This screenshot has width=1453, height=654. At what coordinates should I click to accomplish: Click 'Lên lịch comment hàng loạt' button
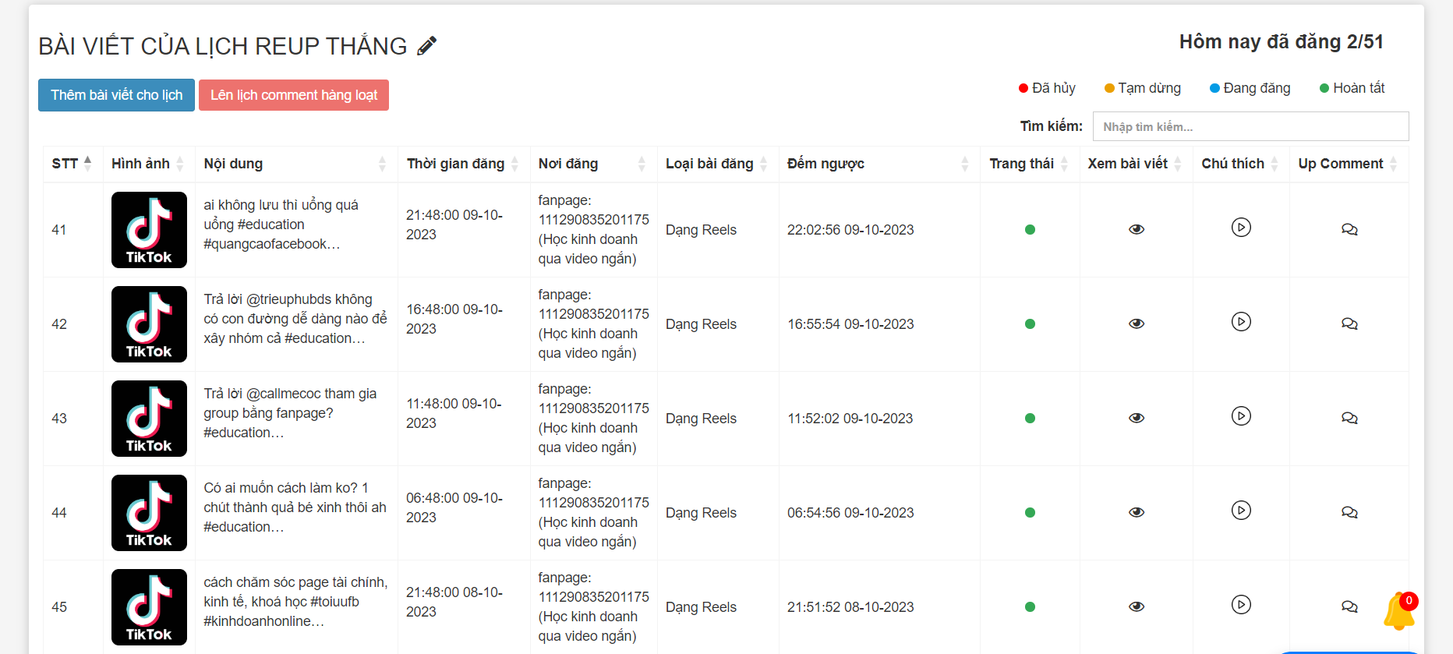294,95
